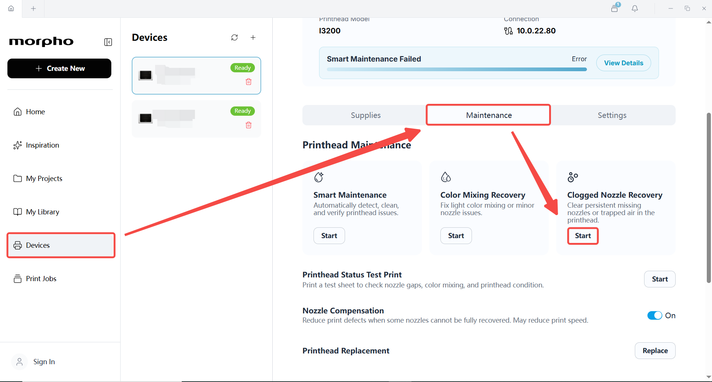Refresh the Devices list
712x382 pixels.
pos(234,37)
